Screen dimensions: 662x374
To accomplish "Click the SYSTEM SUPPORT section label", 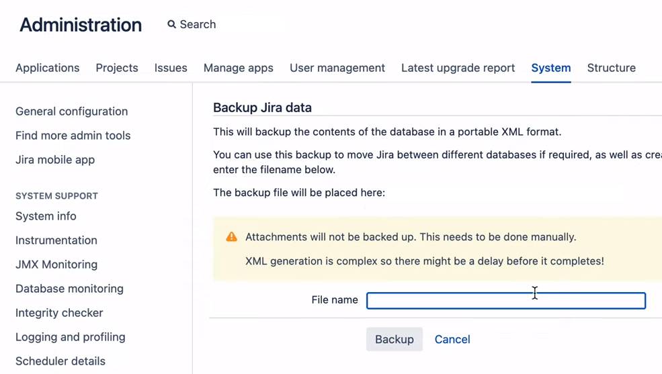I will click(x=56, y=196).
